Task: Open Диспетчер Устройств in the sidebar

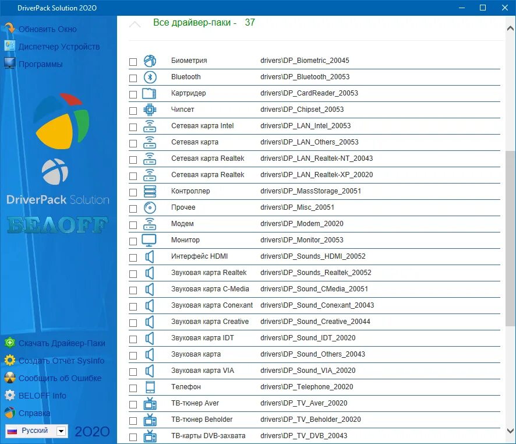Action: click(x=59, y=47)
